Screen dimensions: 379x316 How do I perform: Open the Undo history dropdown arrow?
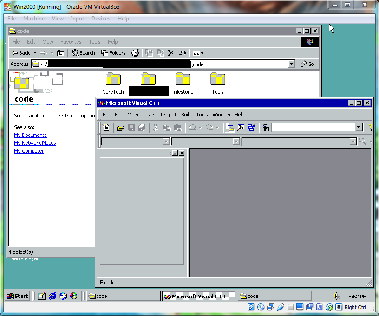pyautogui.click(x=200, y=128)
